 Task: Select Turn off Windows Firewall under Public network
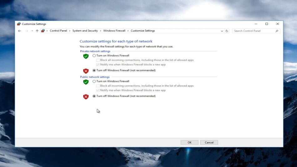[x=94, y=96]
